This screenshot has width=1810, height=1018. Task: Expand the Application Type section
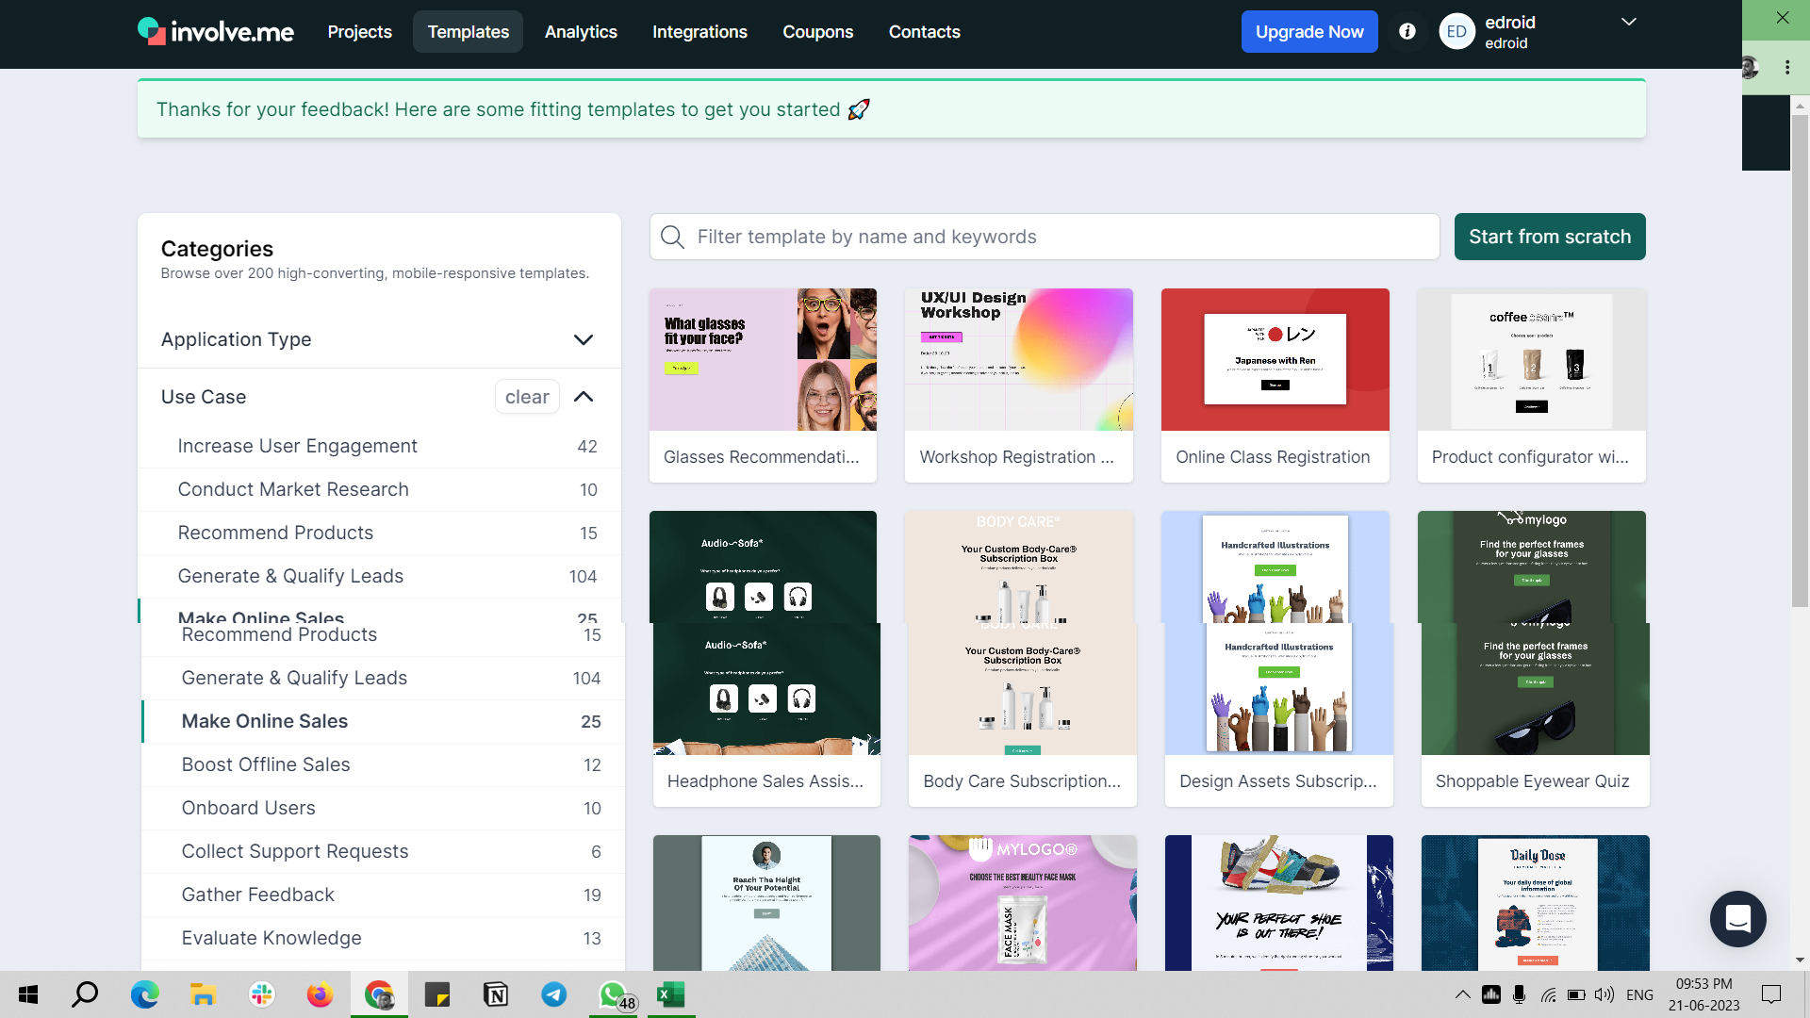(x=583, y=339)
